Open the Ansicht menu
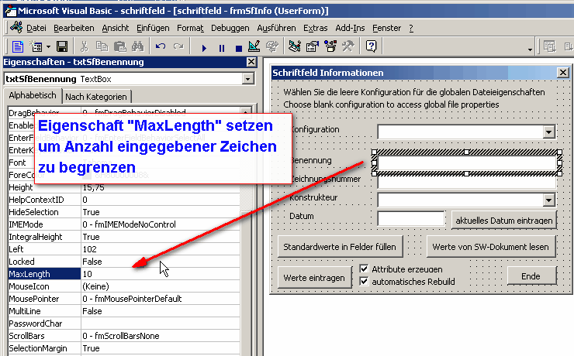Screen dimensions: 574x356 [116, 28]
